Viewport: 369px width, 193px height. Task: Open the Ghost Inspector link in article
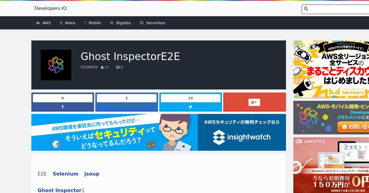59,190
